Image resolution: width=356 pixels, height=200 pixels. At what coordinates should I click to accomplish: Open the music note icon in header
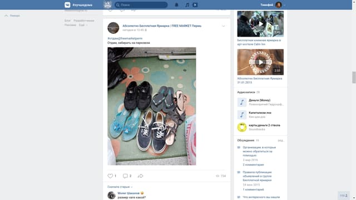(x=187, y=5)
